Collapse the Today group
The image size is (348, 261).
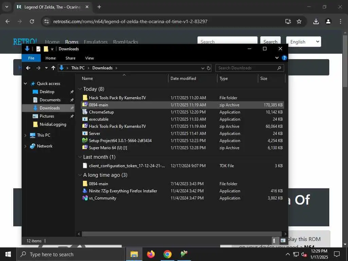pos(80,89)
